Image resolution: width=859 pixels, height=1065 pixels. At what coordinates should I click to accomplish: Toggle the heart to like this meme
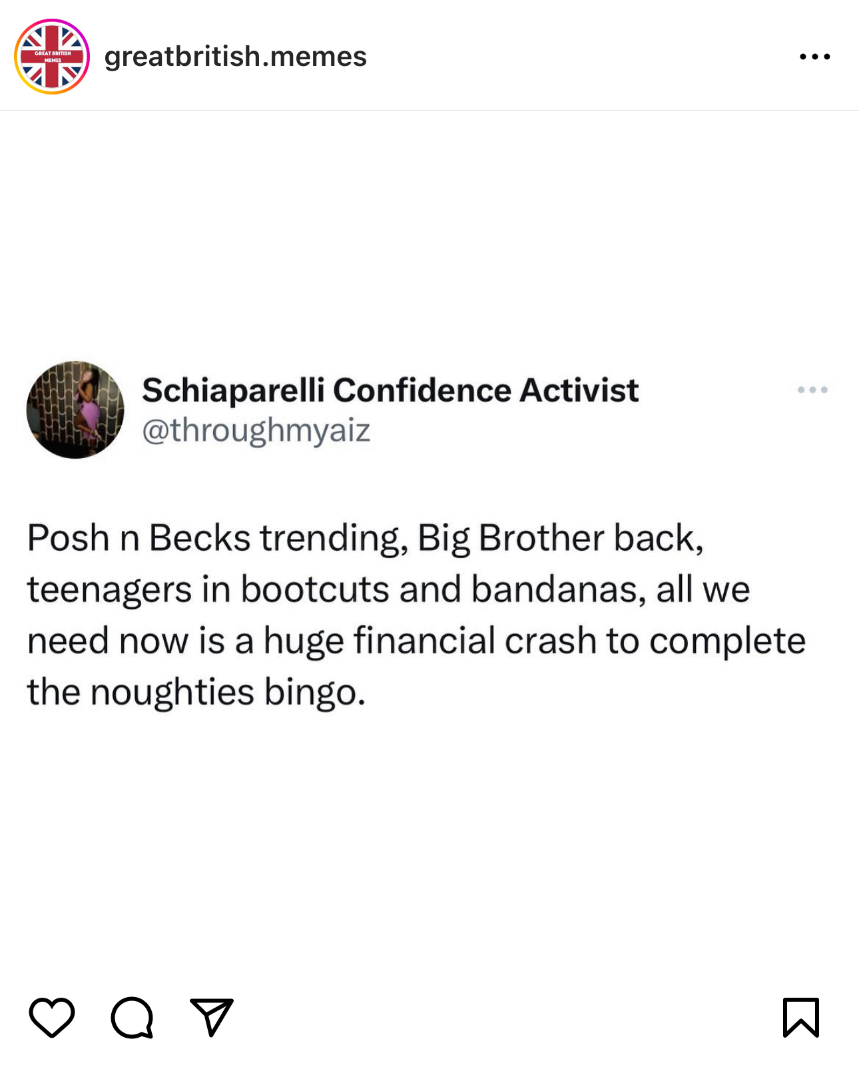point(52,1017)
